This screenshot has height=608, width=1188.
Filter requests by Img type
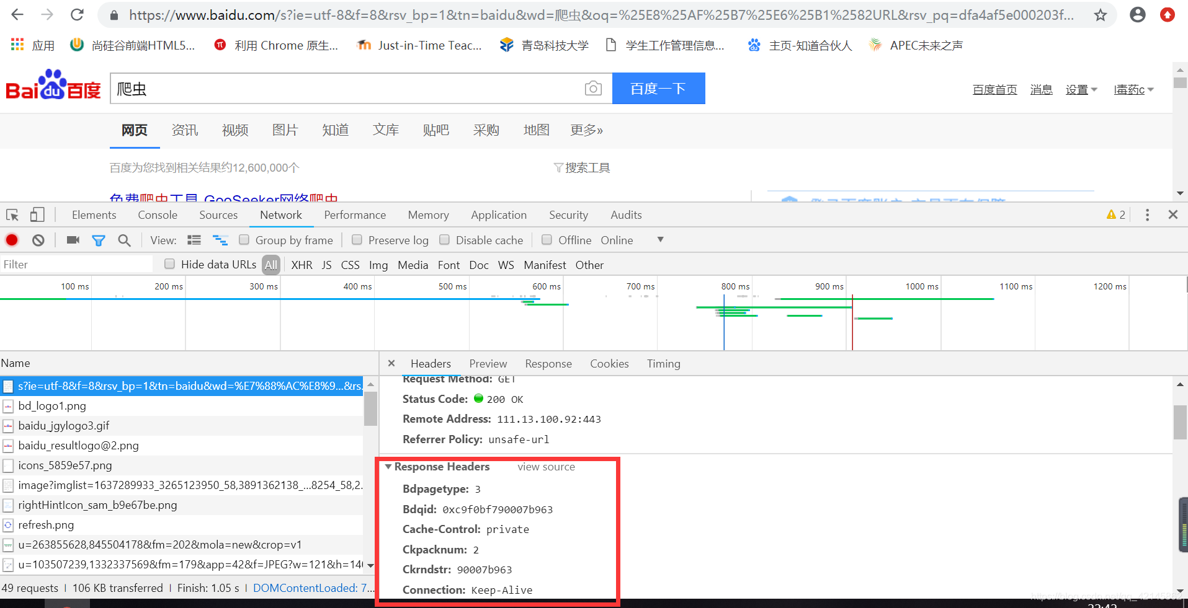tap(378, 265)
